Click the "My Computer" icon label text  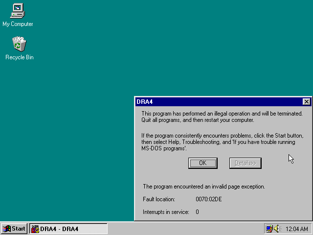tap(18, 24)
